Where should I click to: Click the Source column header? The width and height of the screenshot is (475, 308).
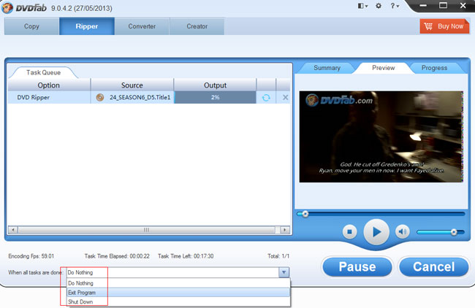(132, 85)
